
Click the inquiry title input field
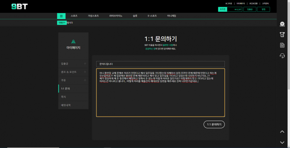[160, 64]
